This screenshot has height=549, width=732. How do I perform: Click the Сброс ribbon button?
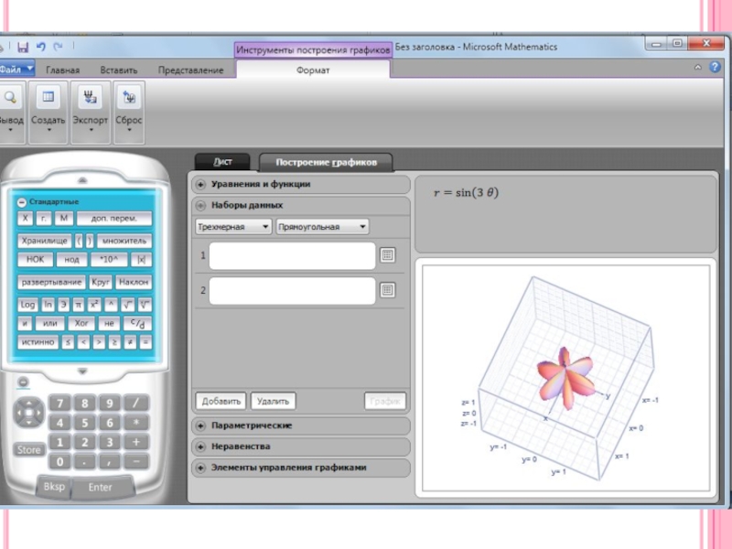click(128, 112)
